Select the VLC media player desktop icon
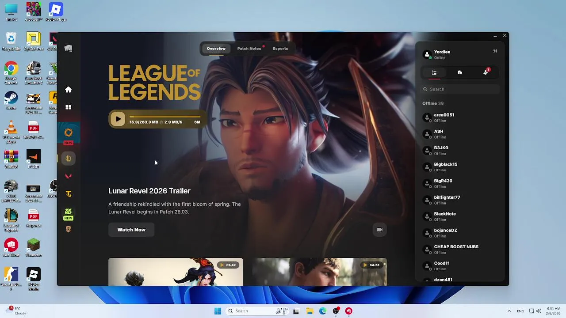Image resolution: width=566 pixels, height=318 pixels. [11, 132]
